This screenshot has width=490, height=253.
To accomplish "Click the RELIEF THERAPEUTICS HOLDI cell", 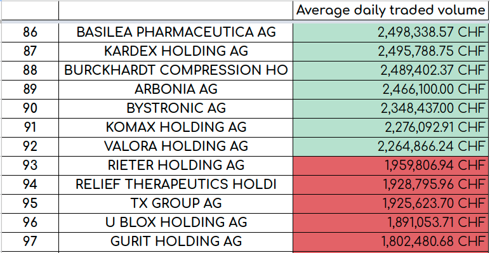I will point(176,185).
